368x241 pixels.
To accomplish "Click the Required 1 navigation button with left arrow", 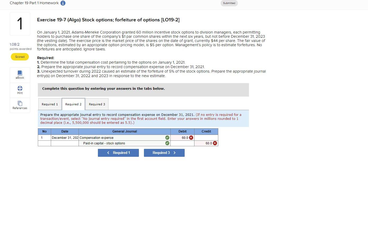I will coord(118,153).
